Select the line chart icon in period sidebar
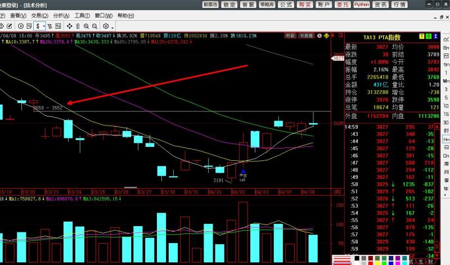This screenshot has width=450, height=265. (x=446, y=39)
